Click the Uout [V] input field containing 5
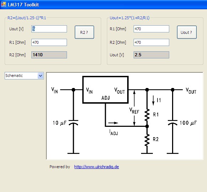This screenshot has width=207, height=192. [49, 29]
